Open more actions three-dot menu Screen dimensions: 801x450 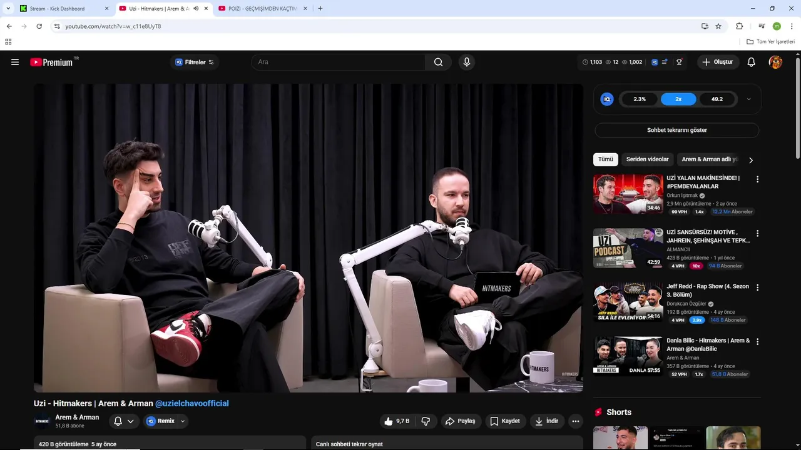[576, 421]
